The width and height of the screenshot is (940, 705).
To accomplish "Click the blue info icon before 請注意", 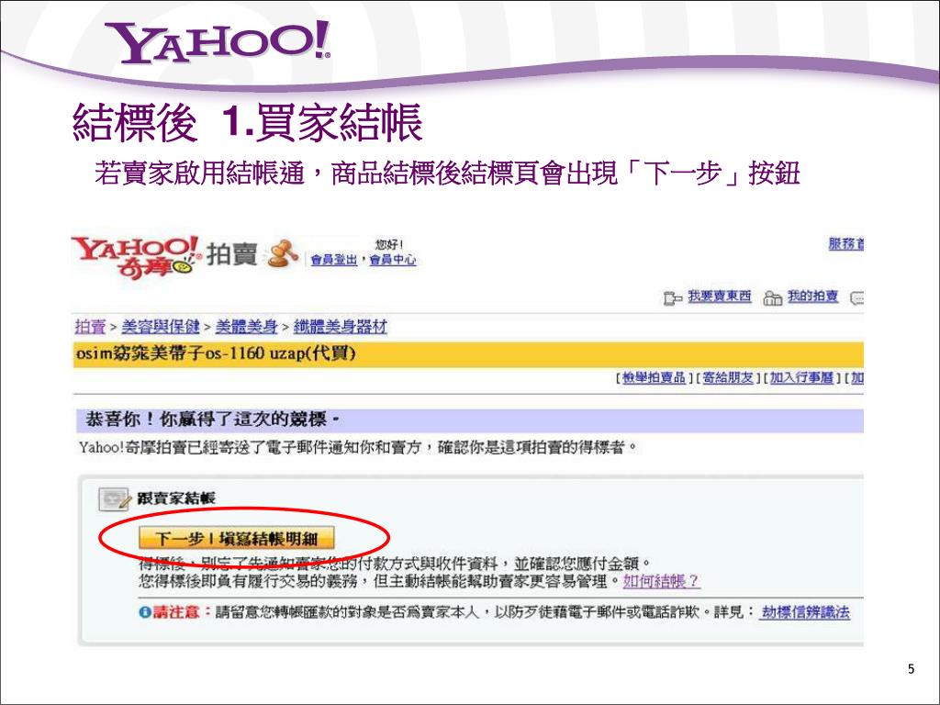I will click(144, 612).
